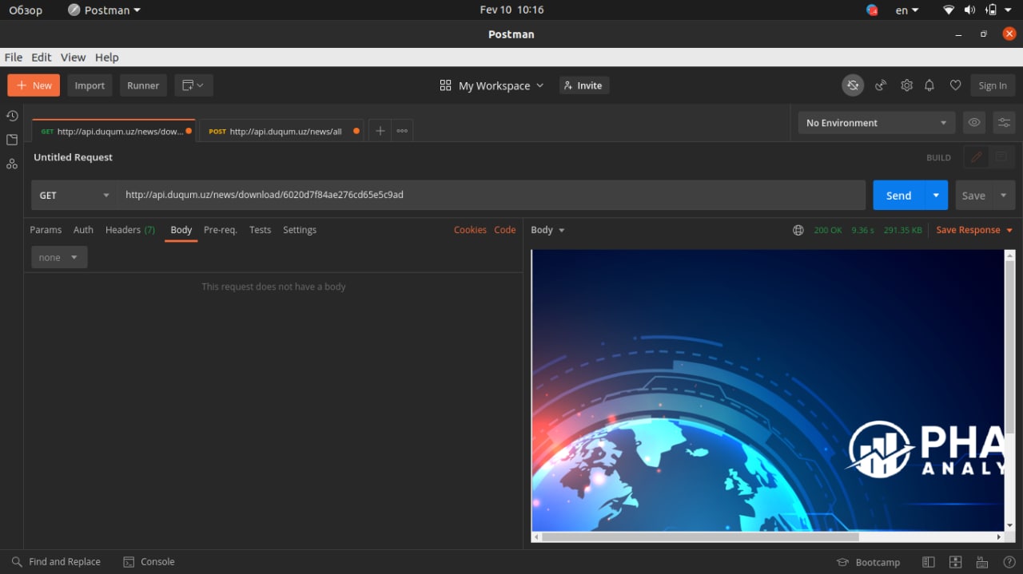Expand the My Workspace switcher
1023x574 pixels.
click(492, 85)
